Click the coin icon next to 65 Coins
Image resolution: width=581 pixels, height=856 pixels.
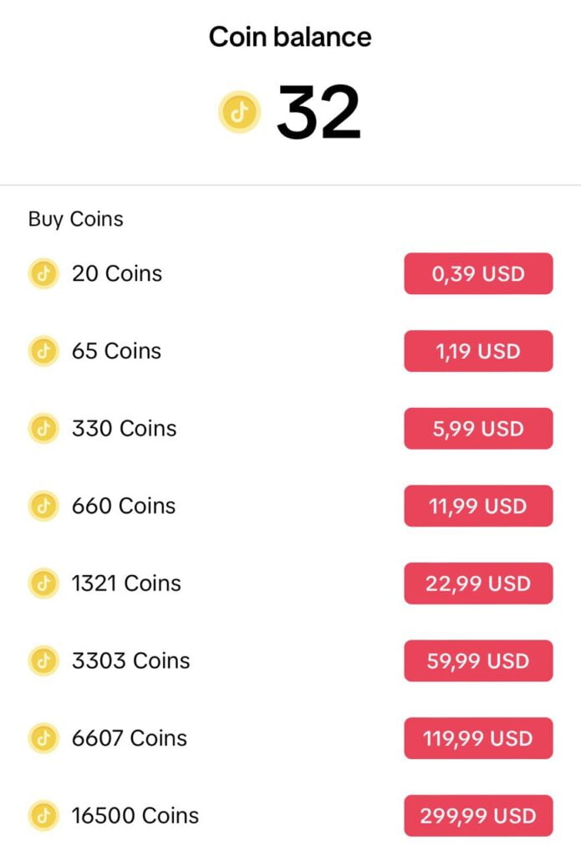pyautogui.click(x=43, y=351)
